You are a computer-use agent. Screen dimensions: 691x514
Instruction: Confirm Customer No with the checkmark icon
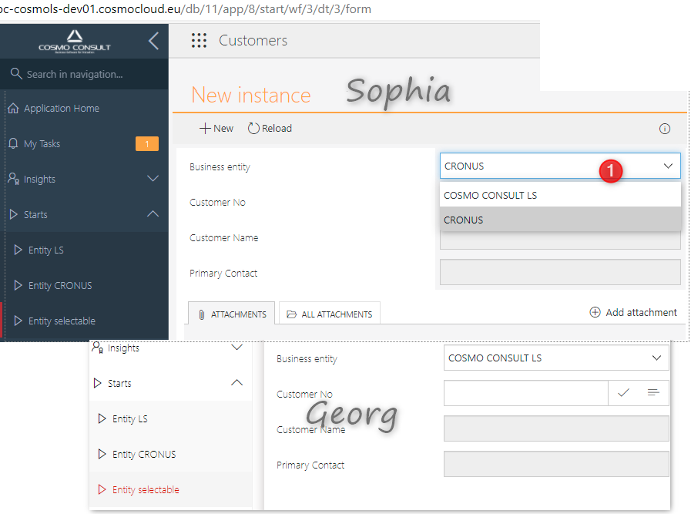click(623, 393)
